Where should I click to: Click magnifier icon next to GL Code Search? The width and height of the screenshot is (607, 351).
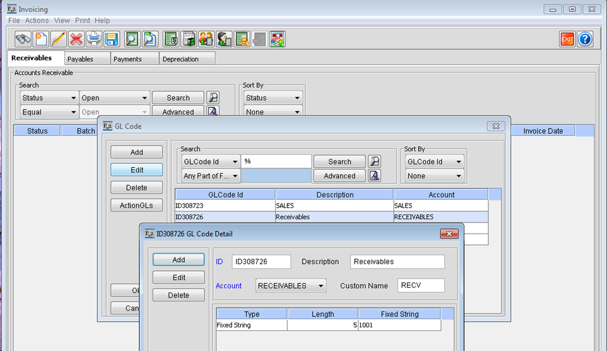click(375, 161)
